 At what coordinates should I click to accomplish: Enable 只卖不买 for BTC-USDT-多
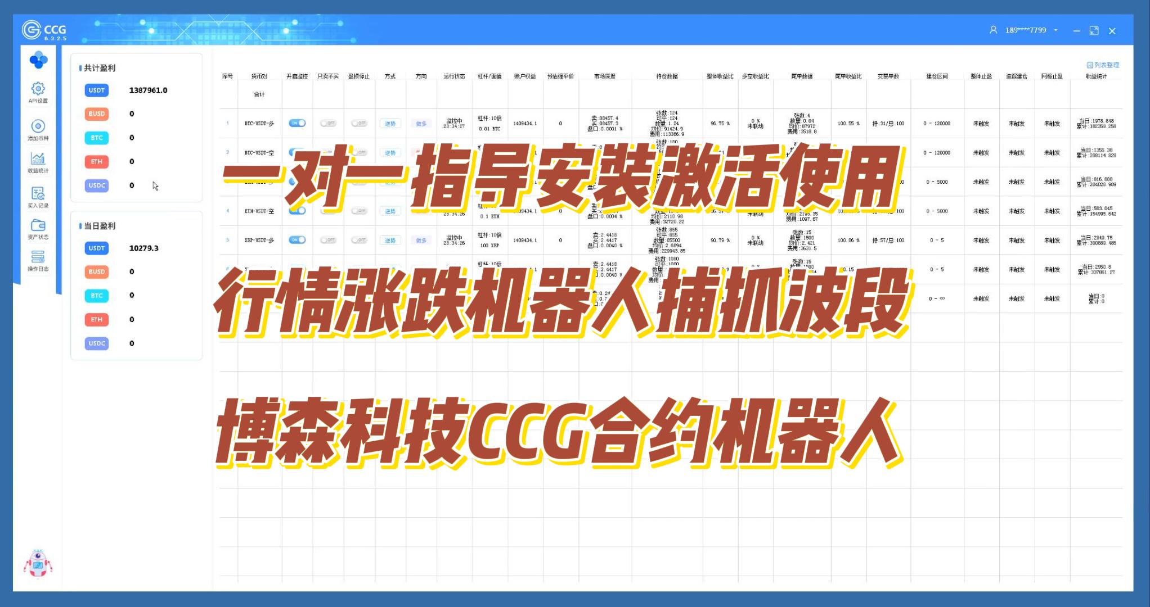[328, 123]
